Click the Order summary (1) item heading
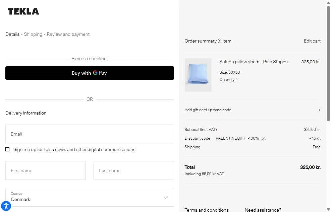Viewport: 331px width, 212px height. [208, 41]
